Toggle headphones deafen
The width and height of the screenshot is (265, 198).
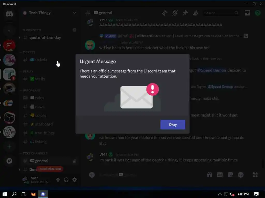66,180
